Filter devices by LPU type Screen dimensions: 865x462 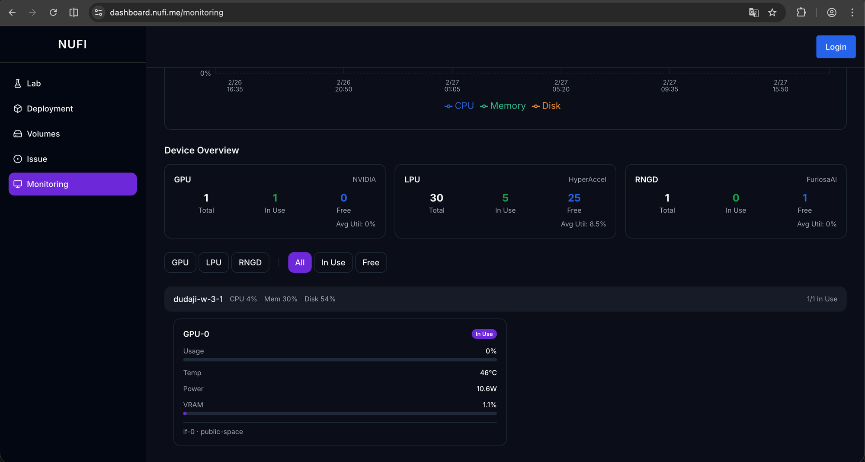(x=214, y=263)
